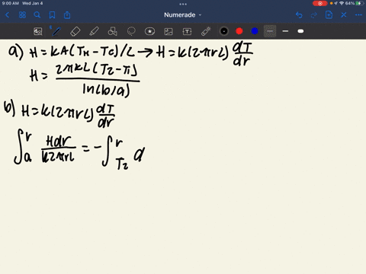Select the Highlighter tool

(94, 31)
